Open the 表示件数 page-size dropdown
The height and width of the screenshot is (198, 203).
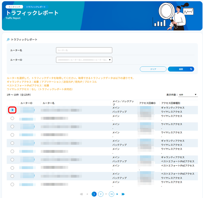[188, 95]
